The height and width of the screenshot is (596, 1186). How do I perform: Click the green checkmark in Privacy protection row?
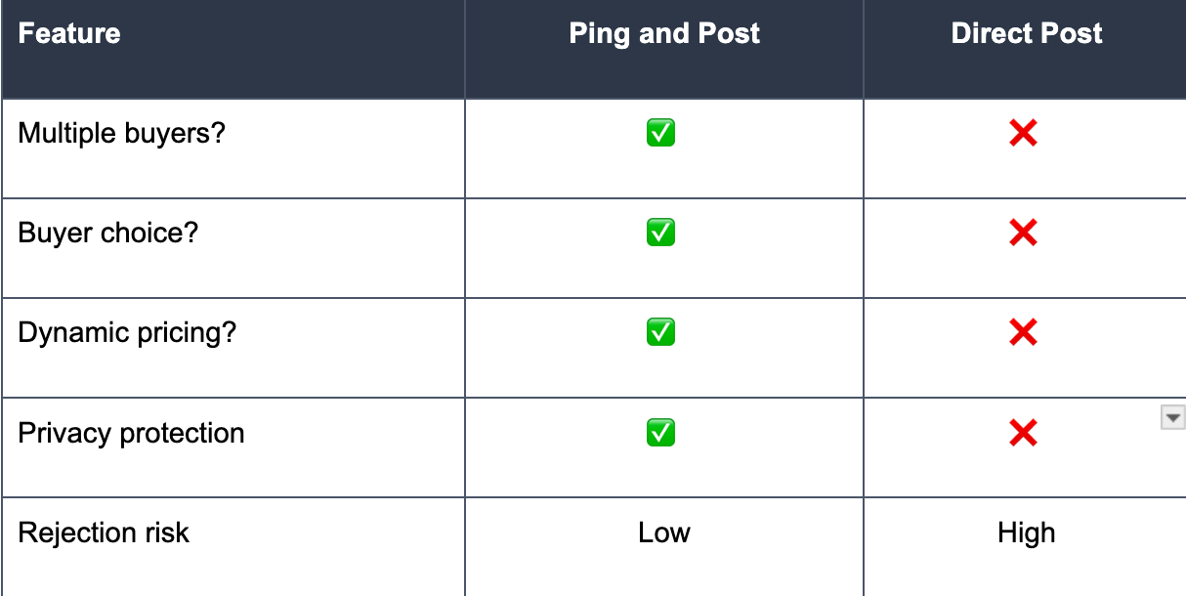(660, 432)
